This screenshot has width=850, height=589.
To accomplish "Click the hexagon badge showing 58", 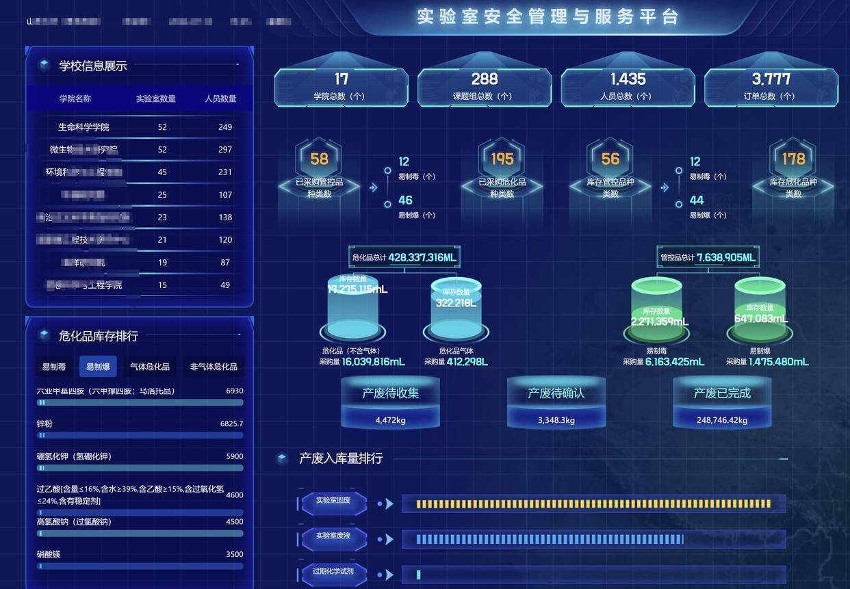I will 319,159.
